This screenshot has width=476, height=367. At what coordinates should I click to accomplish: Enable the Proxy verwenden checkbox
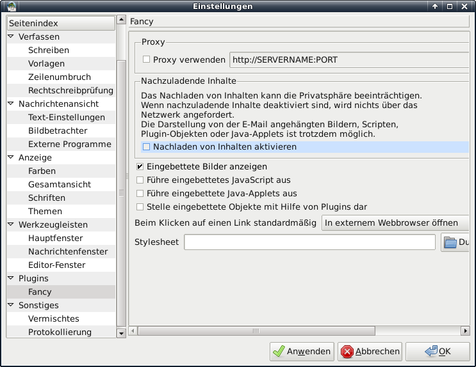click(x=146, y=59)
